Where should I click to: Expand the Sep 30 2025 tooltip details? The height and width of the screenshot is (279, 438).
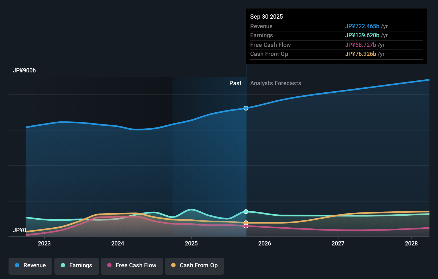(x=266, y=17)
